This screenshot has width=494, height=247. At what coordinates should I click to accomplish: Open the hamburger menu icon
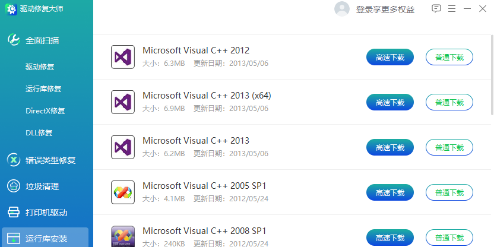coord(452,9)
